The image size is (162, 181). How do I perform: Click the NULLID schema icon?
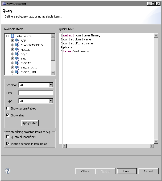(17, 49)
